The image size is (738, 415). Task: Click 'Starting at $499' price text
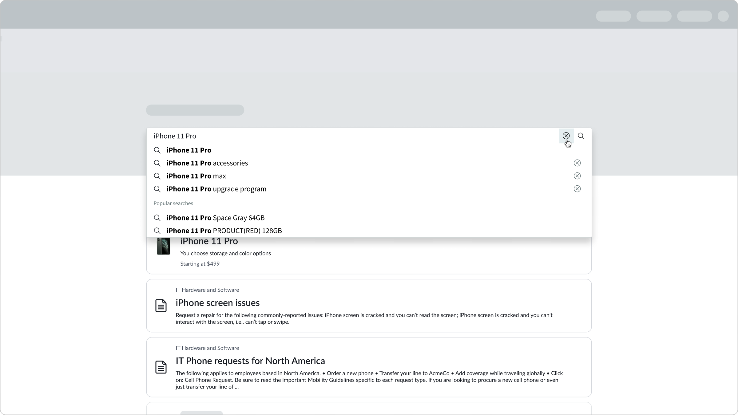(200, 264)
